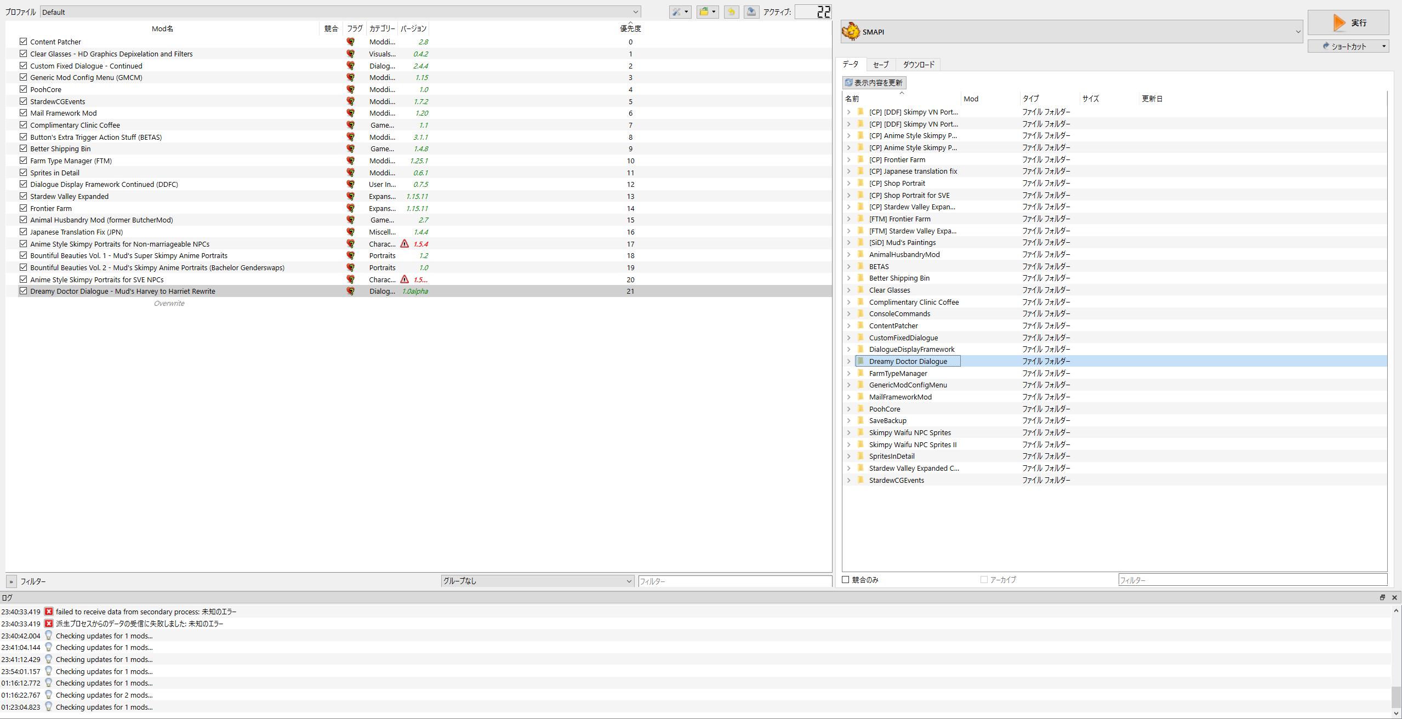This screenshot has width=1402, height=719.
Task: Open the Default profile dropdown
Action: point(340,12)
